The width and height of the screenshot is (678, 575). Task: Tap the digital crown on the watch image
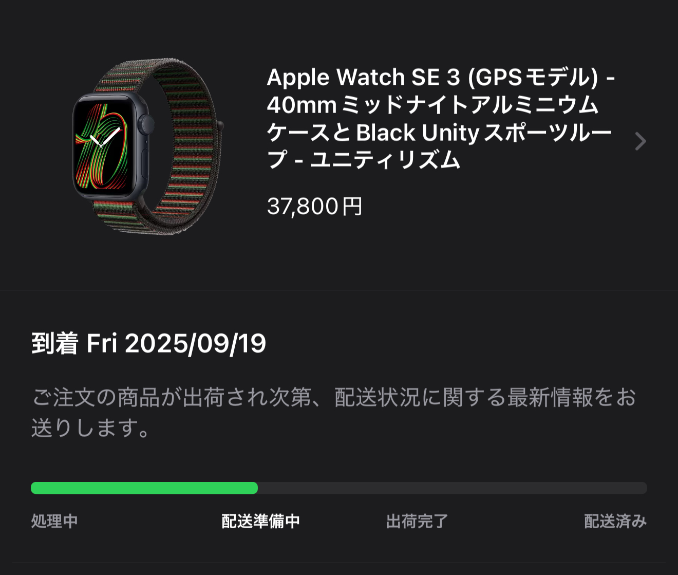tap(148, 124)
